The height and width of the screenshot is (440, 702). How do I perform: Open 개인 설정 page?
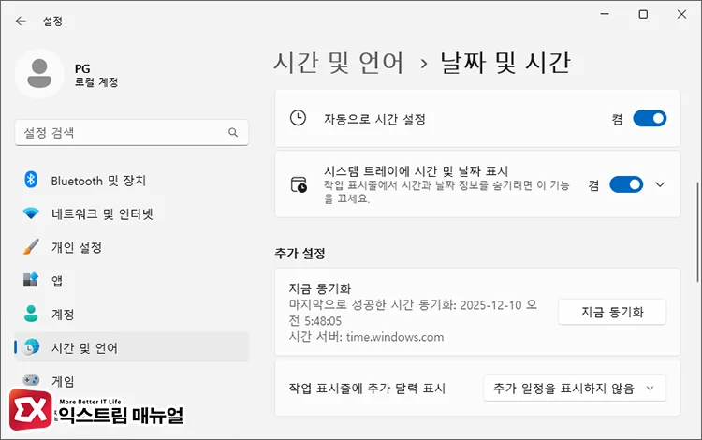[132, 247]
